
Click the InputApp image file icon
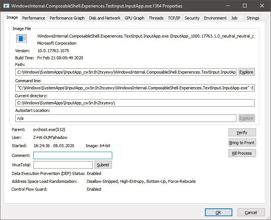click(21, 38)
